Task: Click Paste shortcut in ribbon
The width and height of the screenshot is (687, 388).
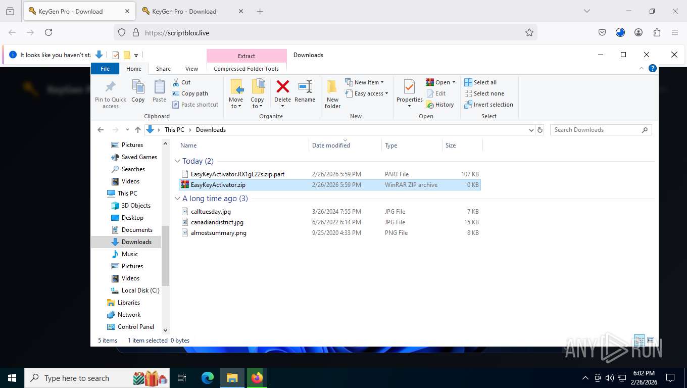Action: click(195, 105)
